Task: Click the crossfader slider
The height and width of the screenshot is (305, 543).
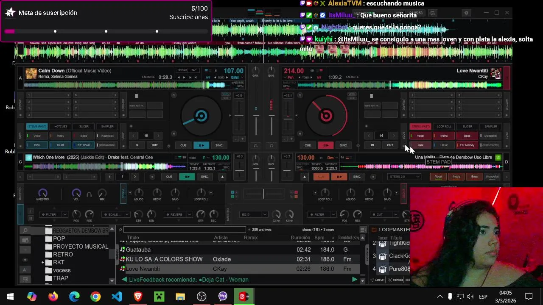Action: click(263, 194)
